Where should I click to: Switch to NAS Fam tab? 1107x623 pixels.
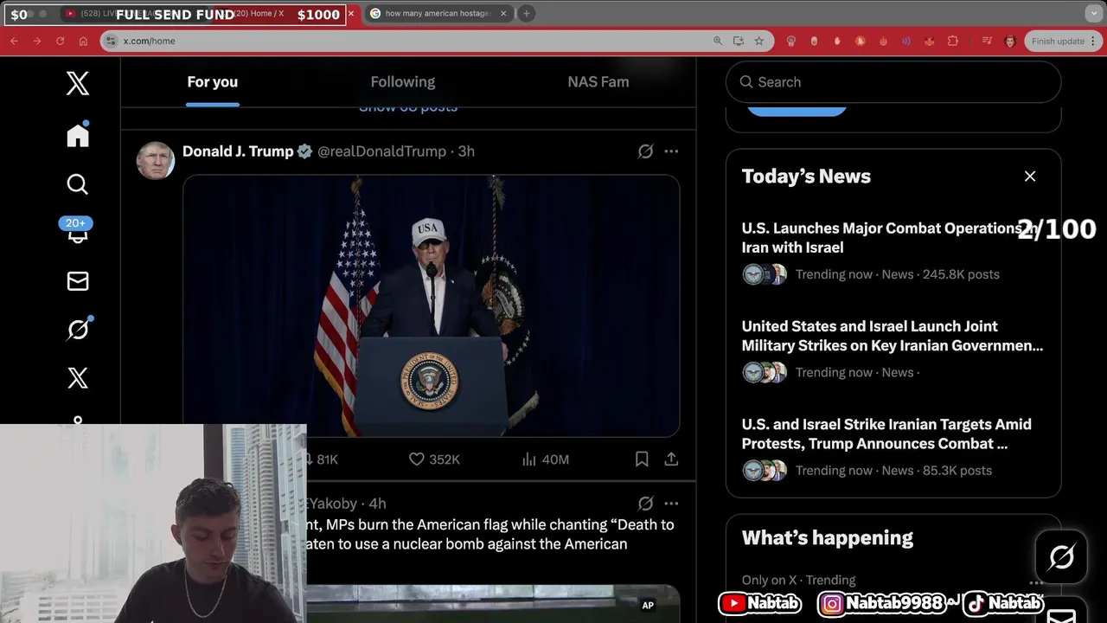(598, 82)
